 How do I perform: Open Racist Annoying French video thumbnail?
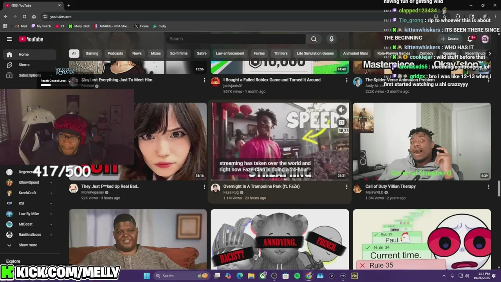click(279, 239)
